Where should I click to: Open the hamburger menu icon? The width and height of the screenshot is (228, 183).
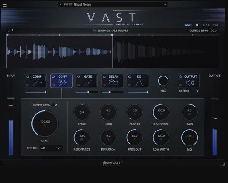(x=4, y=5)
